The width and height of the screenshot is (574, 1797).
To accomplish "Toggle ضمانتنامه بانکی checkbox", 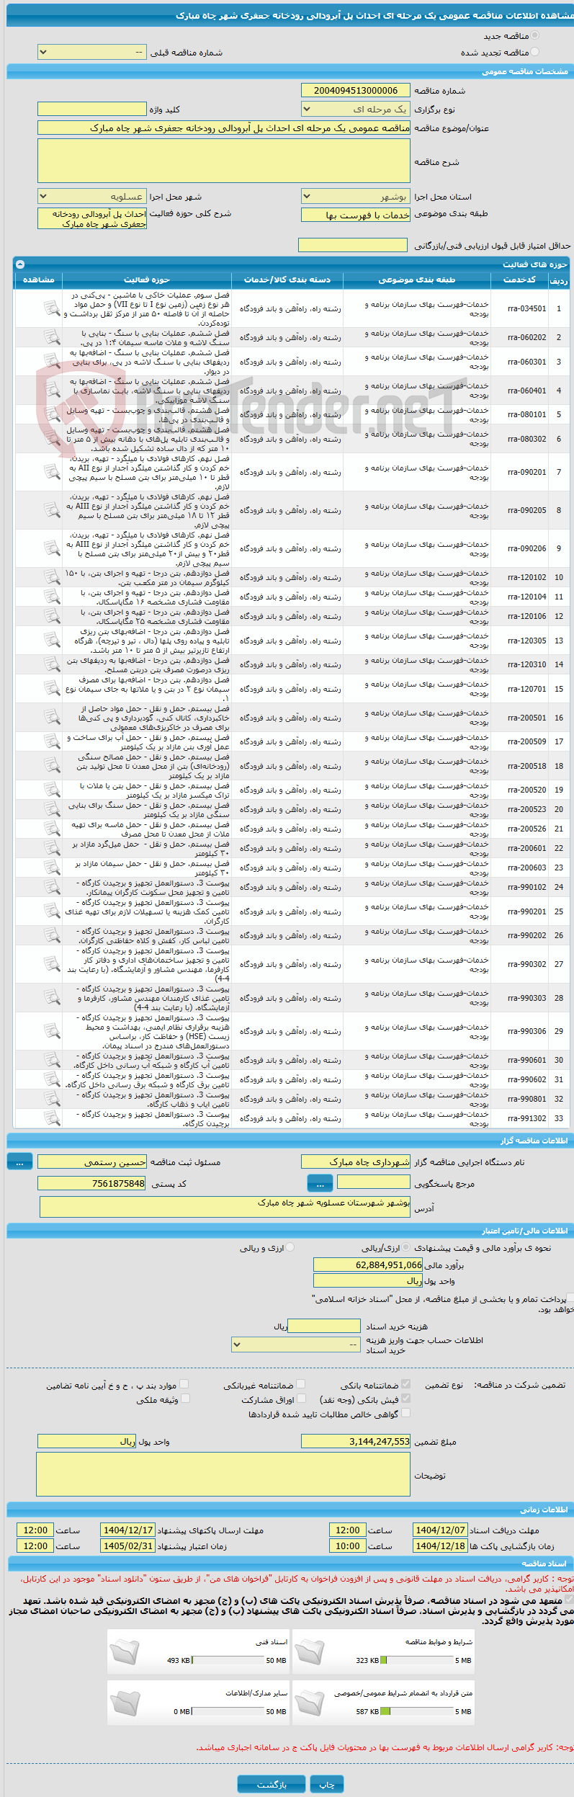I will tap(405, 1384).
